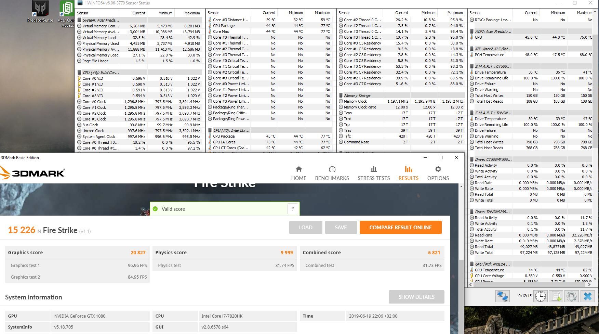Select the Memory Clock Ratio row
This screenshot has width=599, height=334.
pos(401,107)
